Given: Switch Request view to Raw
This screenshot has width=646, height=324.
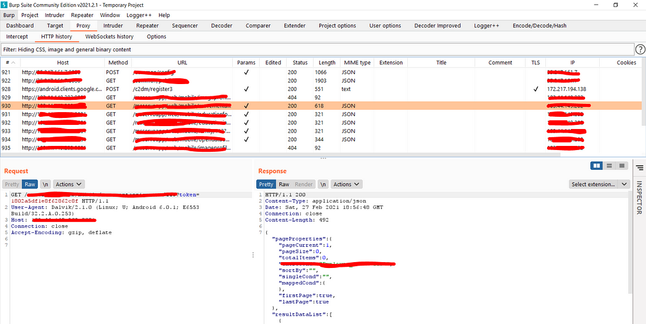Looking at the screenshot, I should (30, 184).
